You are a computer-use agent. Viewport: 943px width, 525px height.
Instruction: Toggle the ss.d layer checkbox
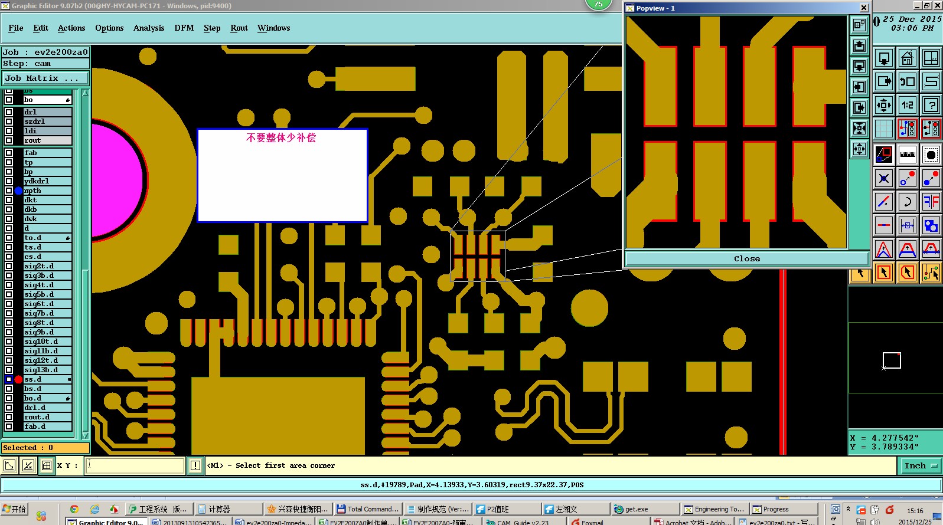(x=9, y=379)
